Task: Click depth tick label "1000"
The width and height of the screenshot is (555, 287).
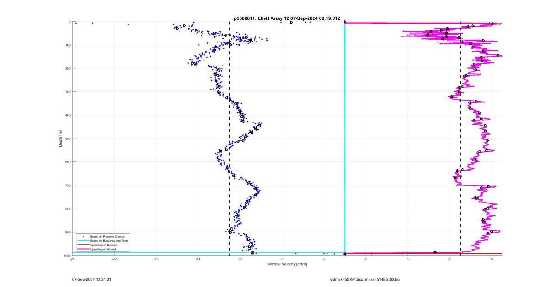Action: point(67,256)
